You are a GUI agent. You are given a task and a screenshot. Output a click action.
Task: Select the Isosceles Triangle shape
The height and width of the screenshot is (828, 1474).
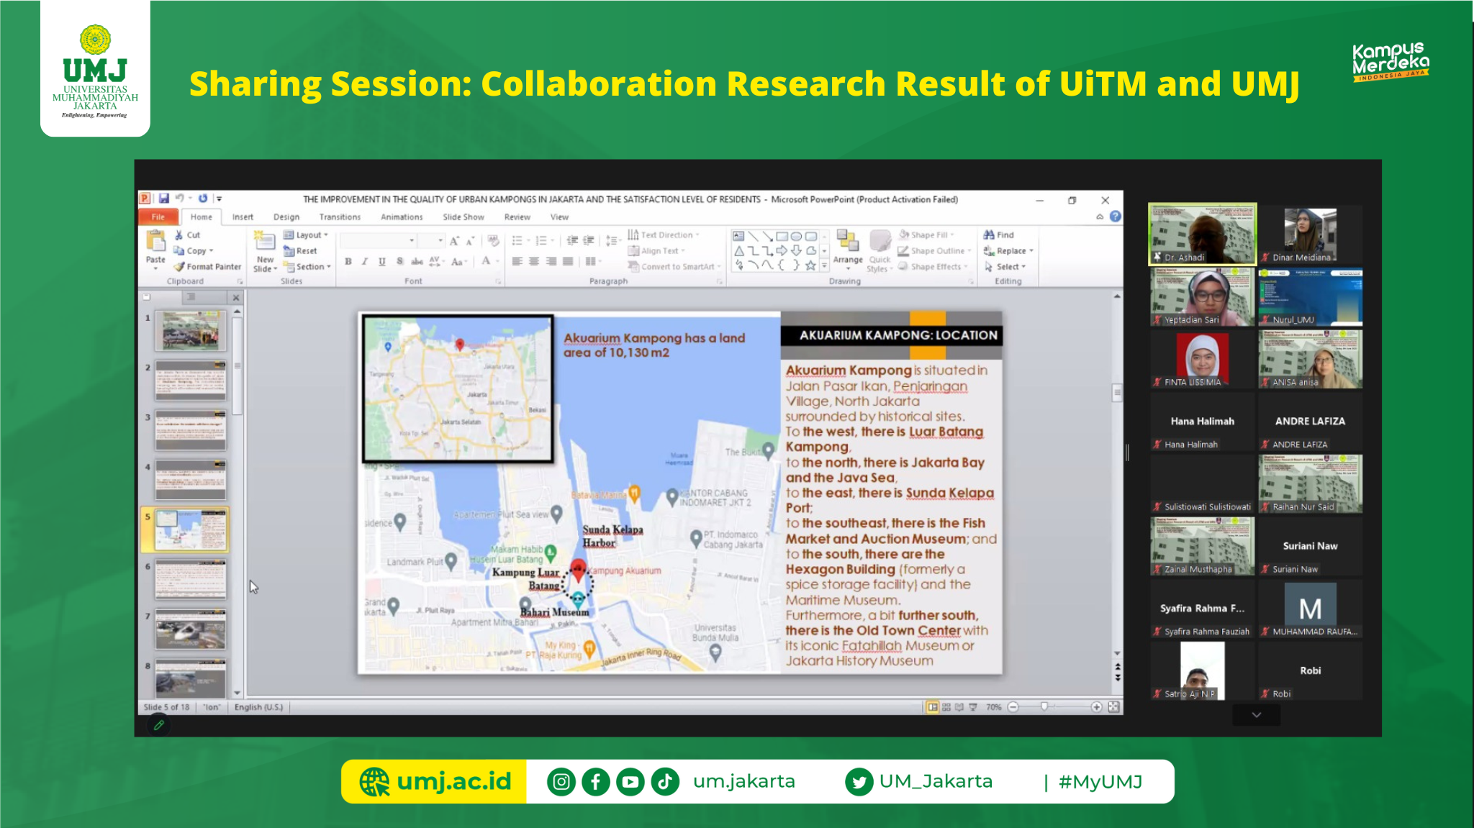(x=738, y=250)
